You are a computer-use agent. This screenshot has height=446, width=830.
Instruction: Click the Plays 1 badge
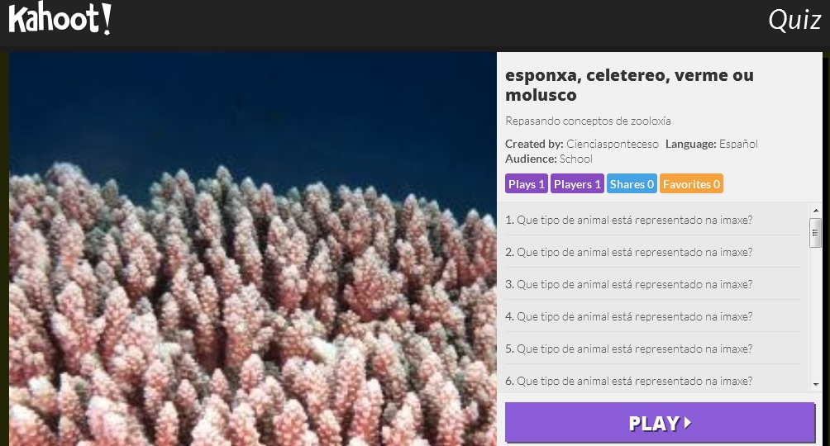coord(527,184)
